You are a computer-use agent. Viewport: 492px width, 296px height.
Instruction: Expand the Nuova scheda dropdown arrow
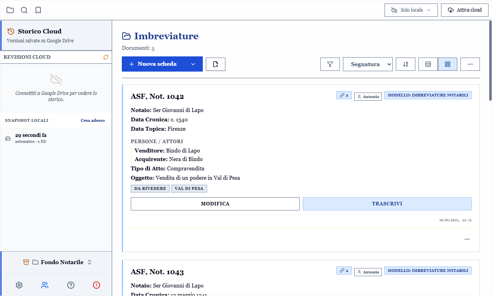pyautogui.click(x=193, y=64)
